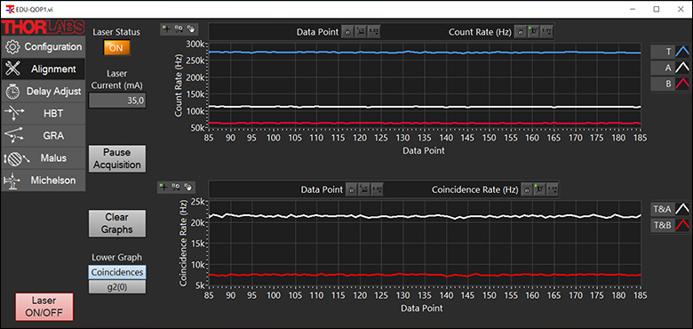Image resolution: width=693 pixels, height=329 pixels.
Task: Click the Count Rate autoscale-once button
Action: (534, 32)
